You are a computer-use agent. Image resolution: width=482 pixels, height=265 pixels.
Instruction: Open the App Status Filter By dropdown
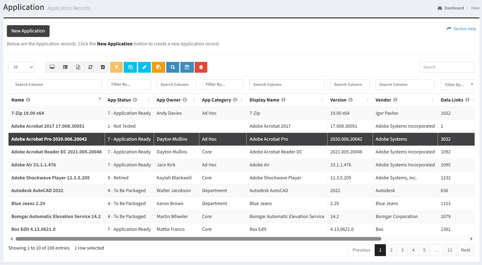(x=129, y=85)
